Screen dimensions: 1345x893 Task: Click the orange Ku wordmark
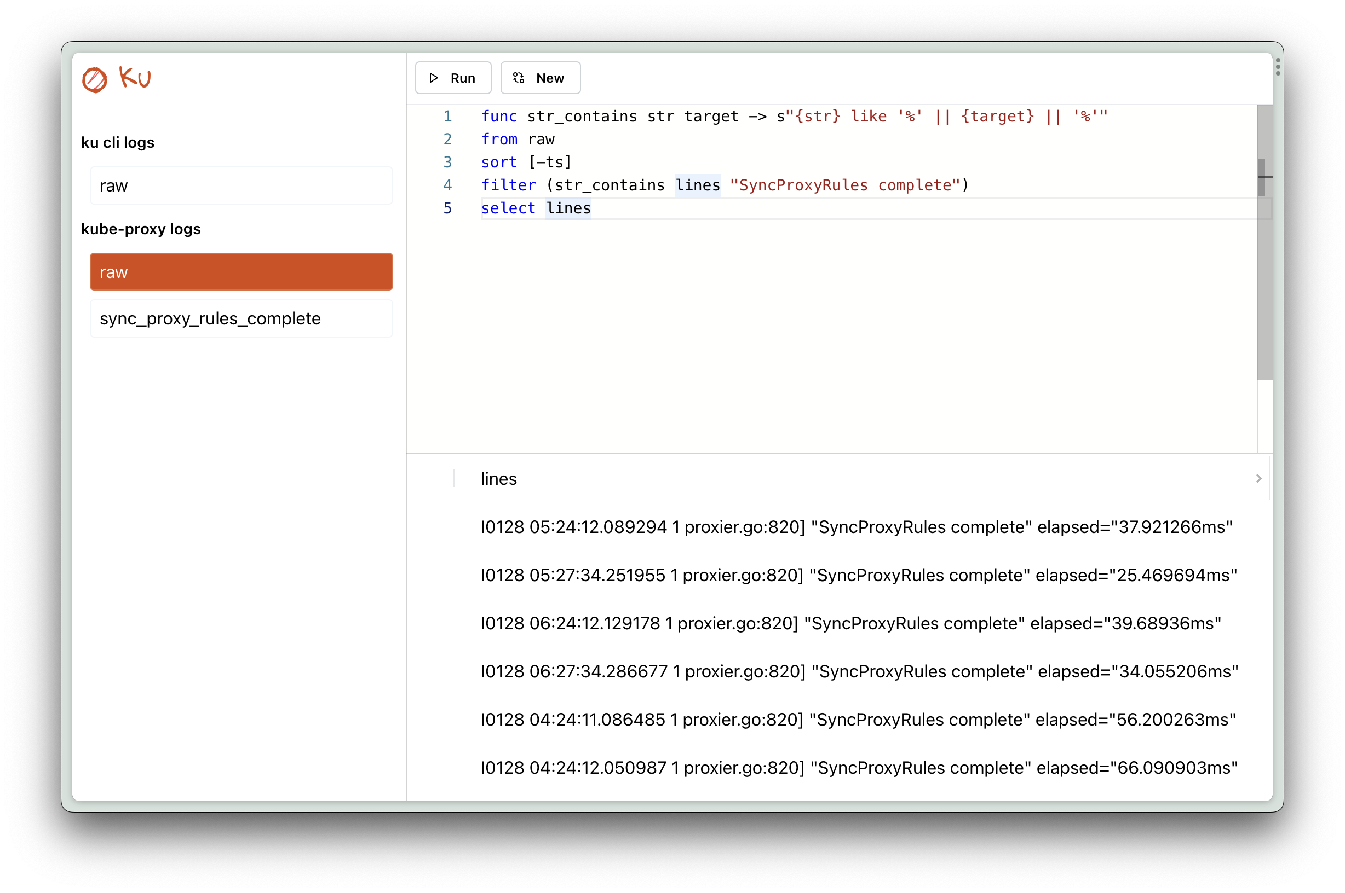(x=135, y=77)
